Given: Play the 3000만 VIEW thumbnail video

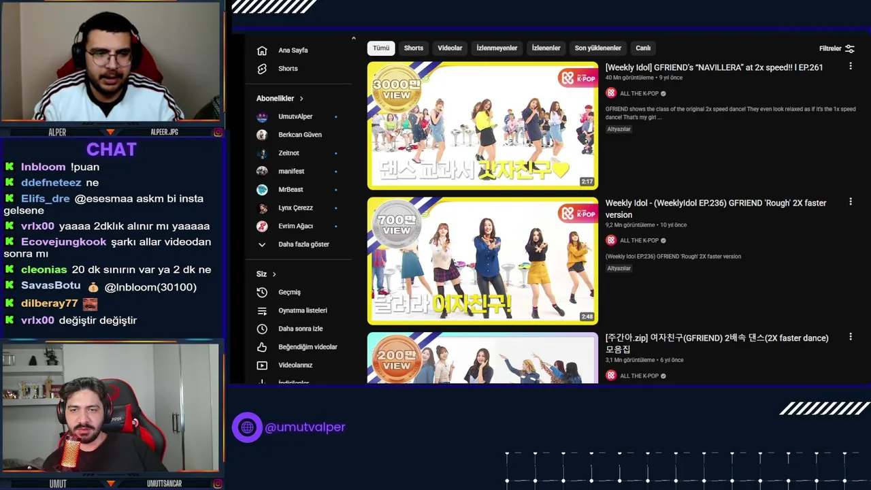Looking at the screenshot, I should 482,125.
